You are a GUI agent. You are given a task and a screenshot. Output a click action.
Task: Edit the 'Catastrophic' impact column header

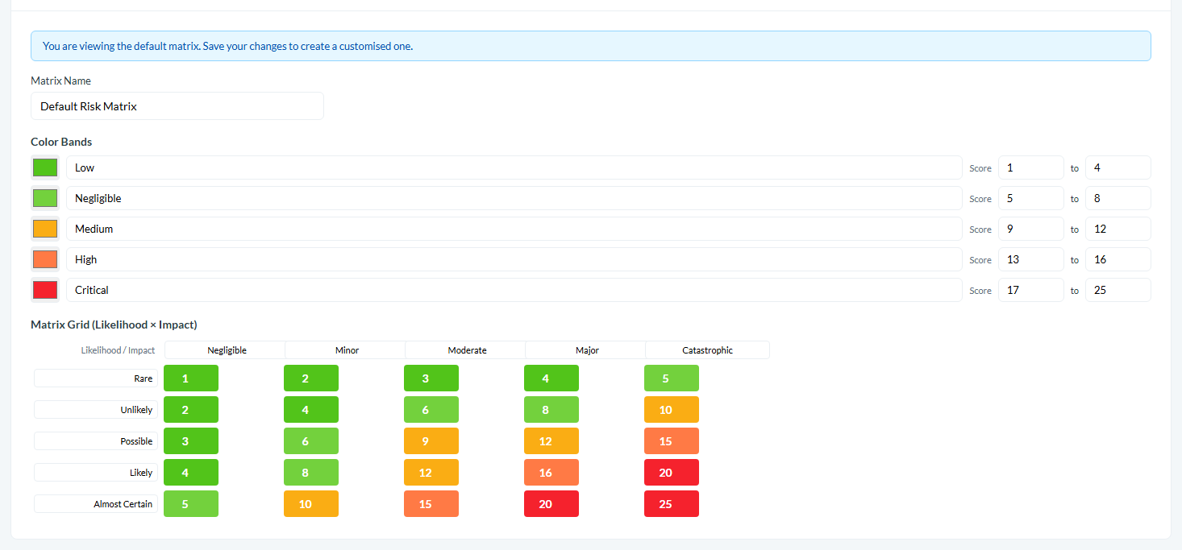pyautogui.click(x=707, y=350)
